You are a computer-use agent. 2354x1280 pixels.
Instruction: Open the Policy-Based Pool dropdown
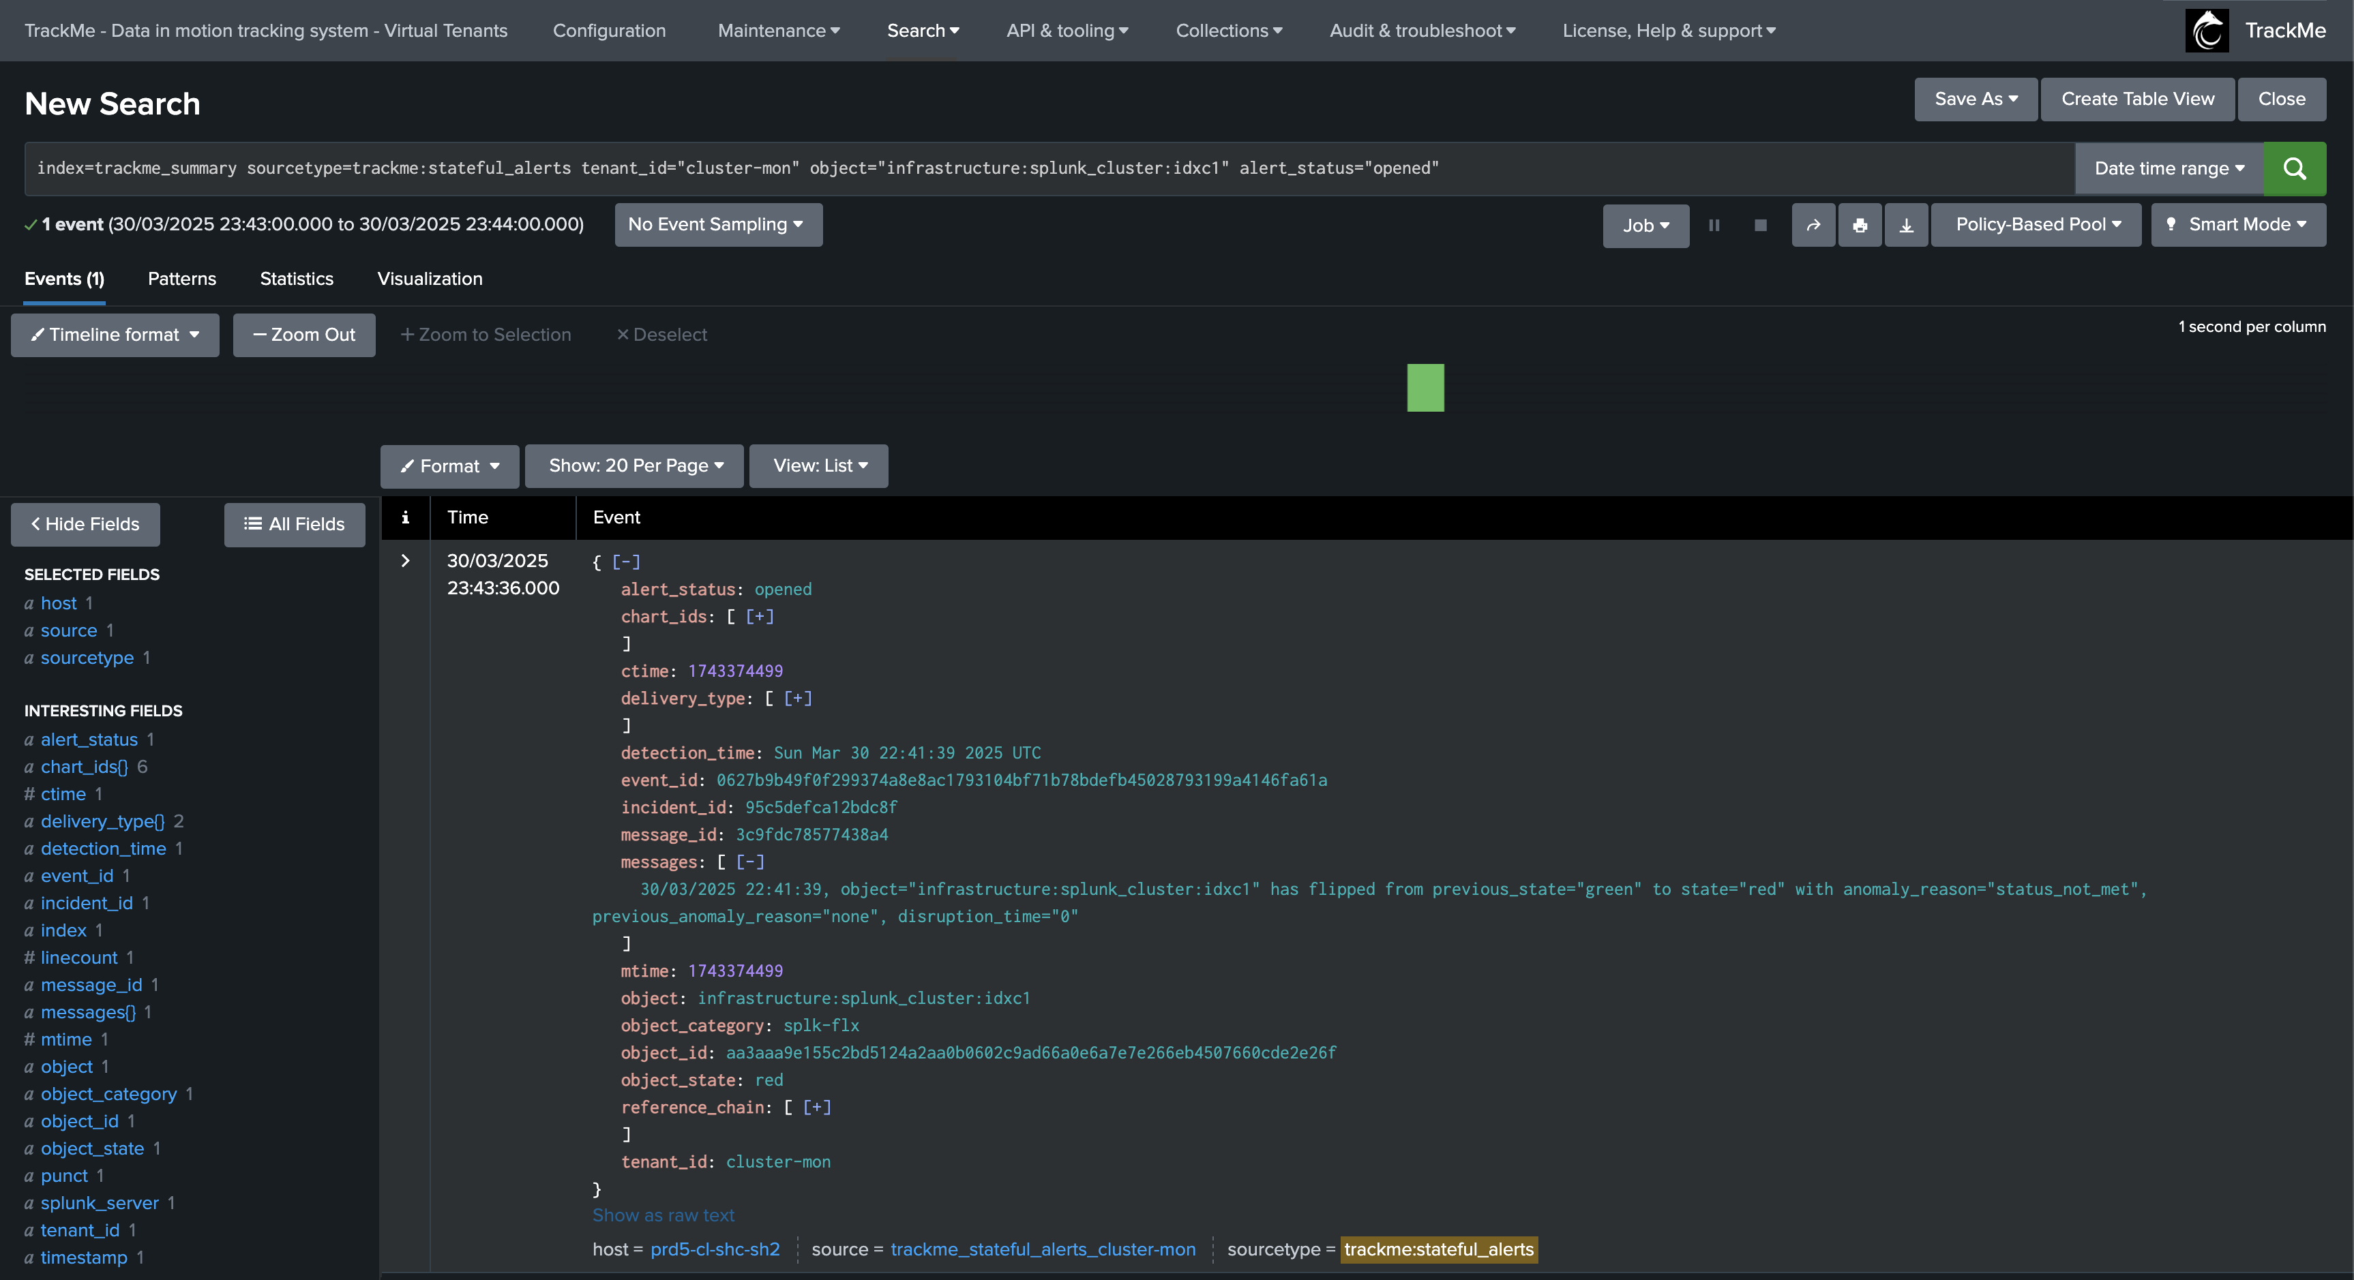click(2037, 225)
